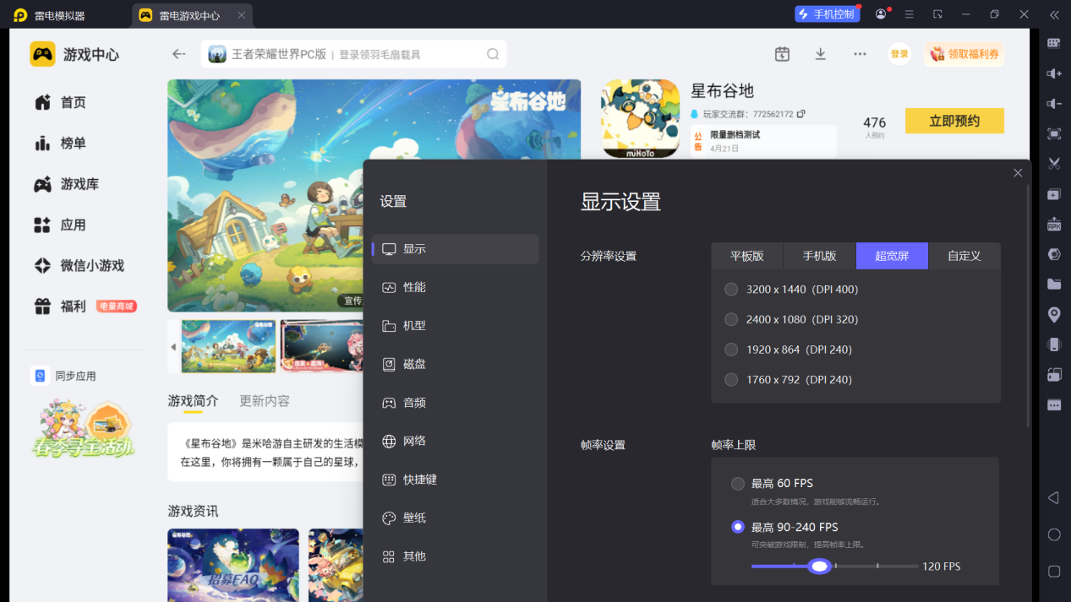Select the 3200 x 1440 resolution option
The image size is (1071, 602).
pos(731,290)
